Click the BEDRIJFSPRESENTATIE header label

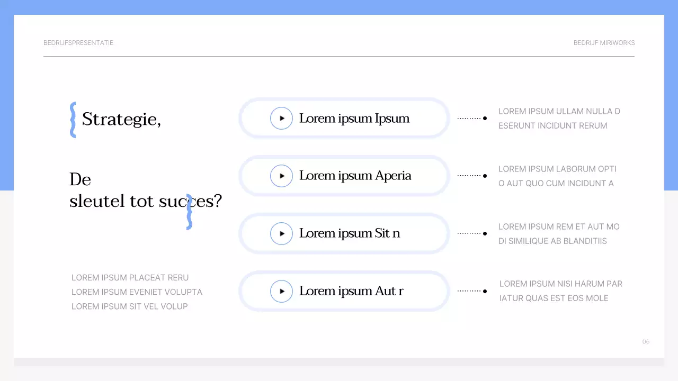[78, 43]
